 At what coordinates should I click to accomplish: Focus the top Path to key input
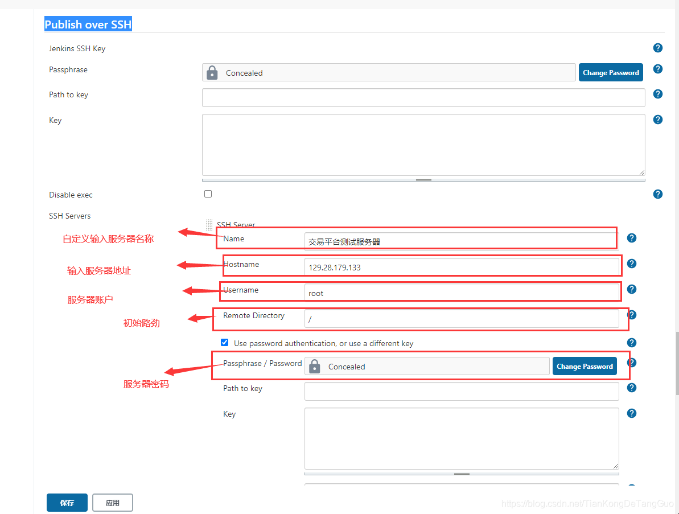click(423, 97)
